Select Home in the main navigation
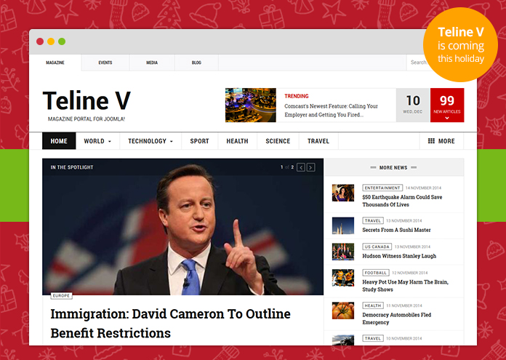Image resolution: width=506 pixels, height=360 pixels. 59,141
